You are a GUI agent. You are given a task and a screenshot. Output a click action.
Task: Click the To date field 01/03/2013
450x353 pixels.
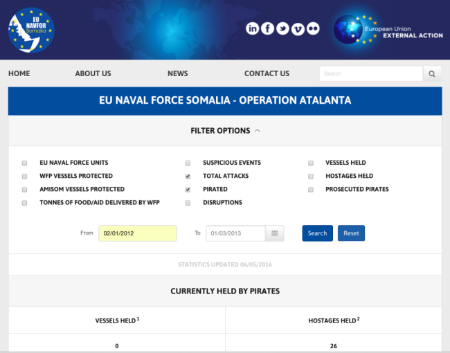(235, 233)
